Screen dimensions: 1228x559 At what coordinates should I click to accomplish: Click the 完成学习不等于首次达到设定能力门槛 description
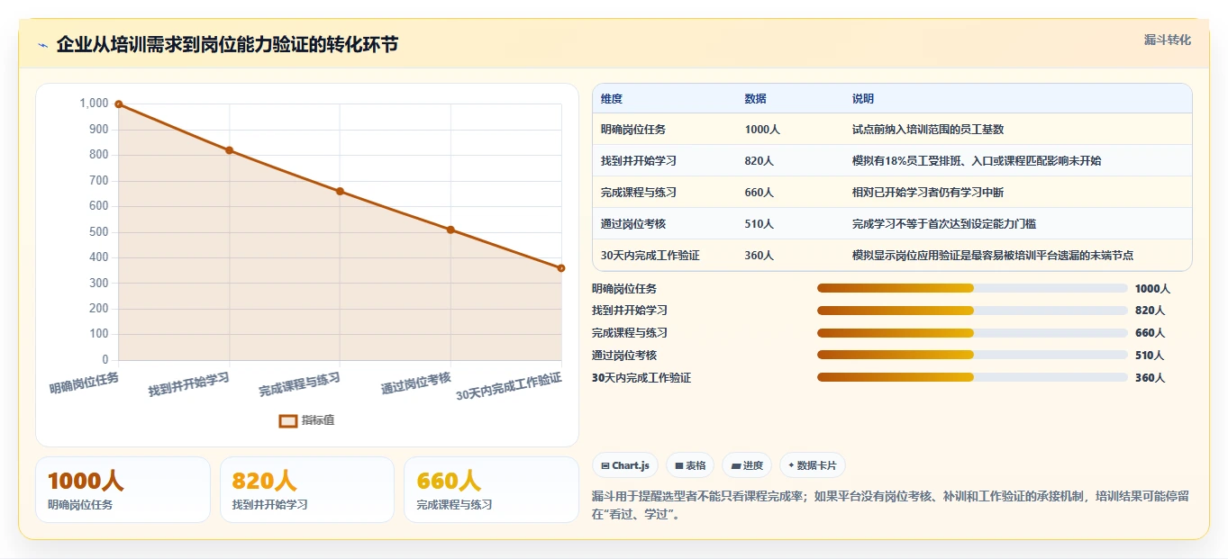(944, 224)
